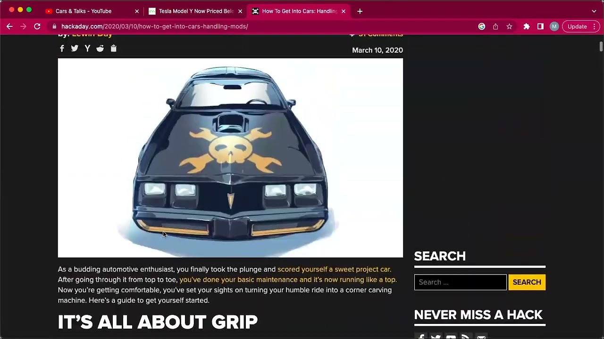Share the article on Reddit
Viewport: 604px width, 339px height.
click(100, 48)
